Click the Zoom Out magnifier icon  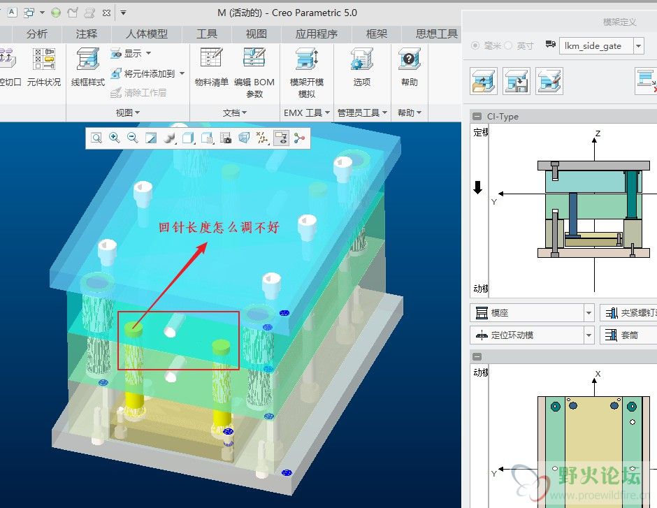tap(133, 138)
